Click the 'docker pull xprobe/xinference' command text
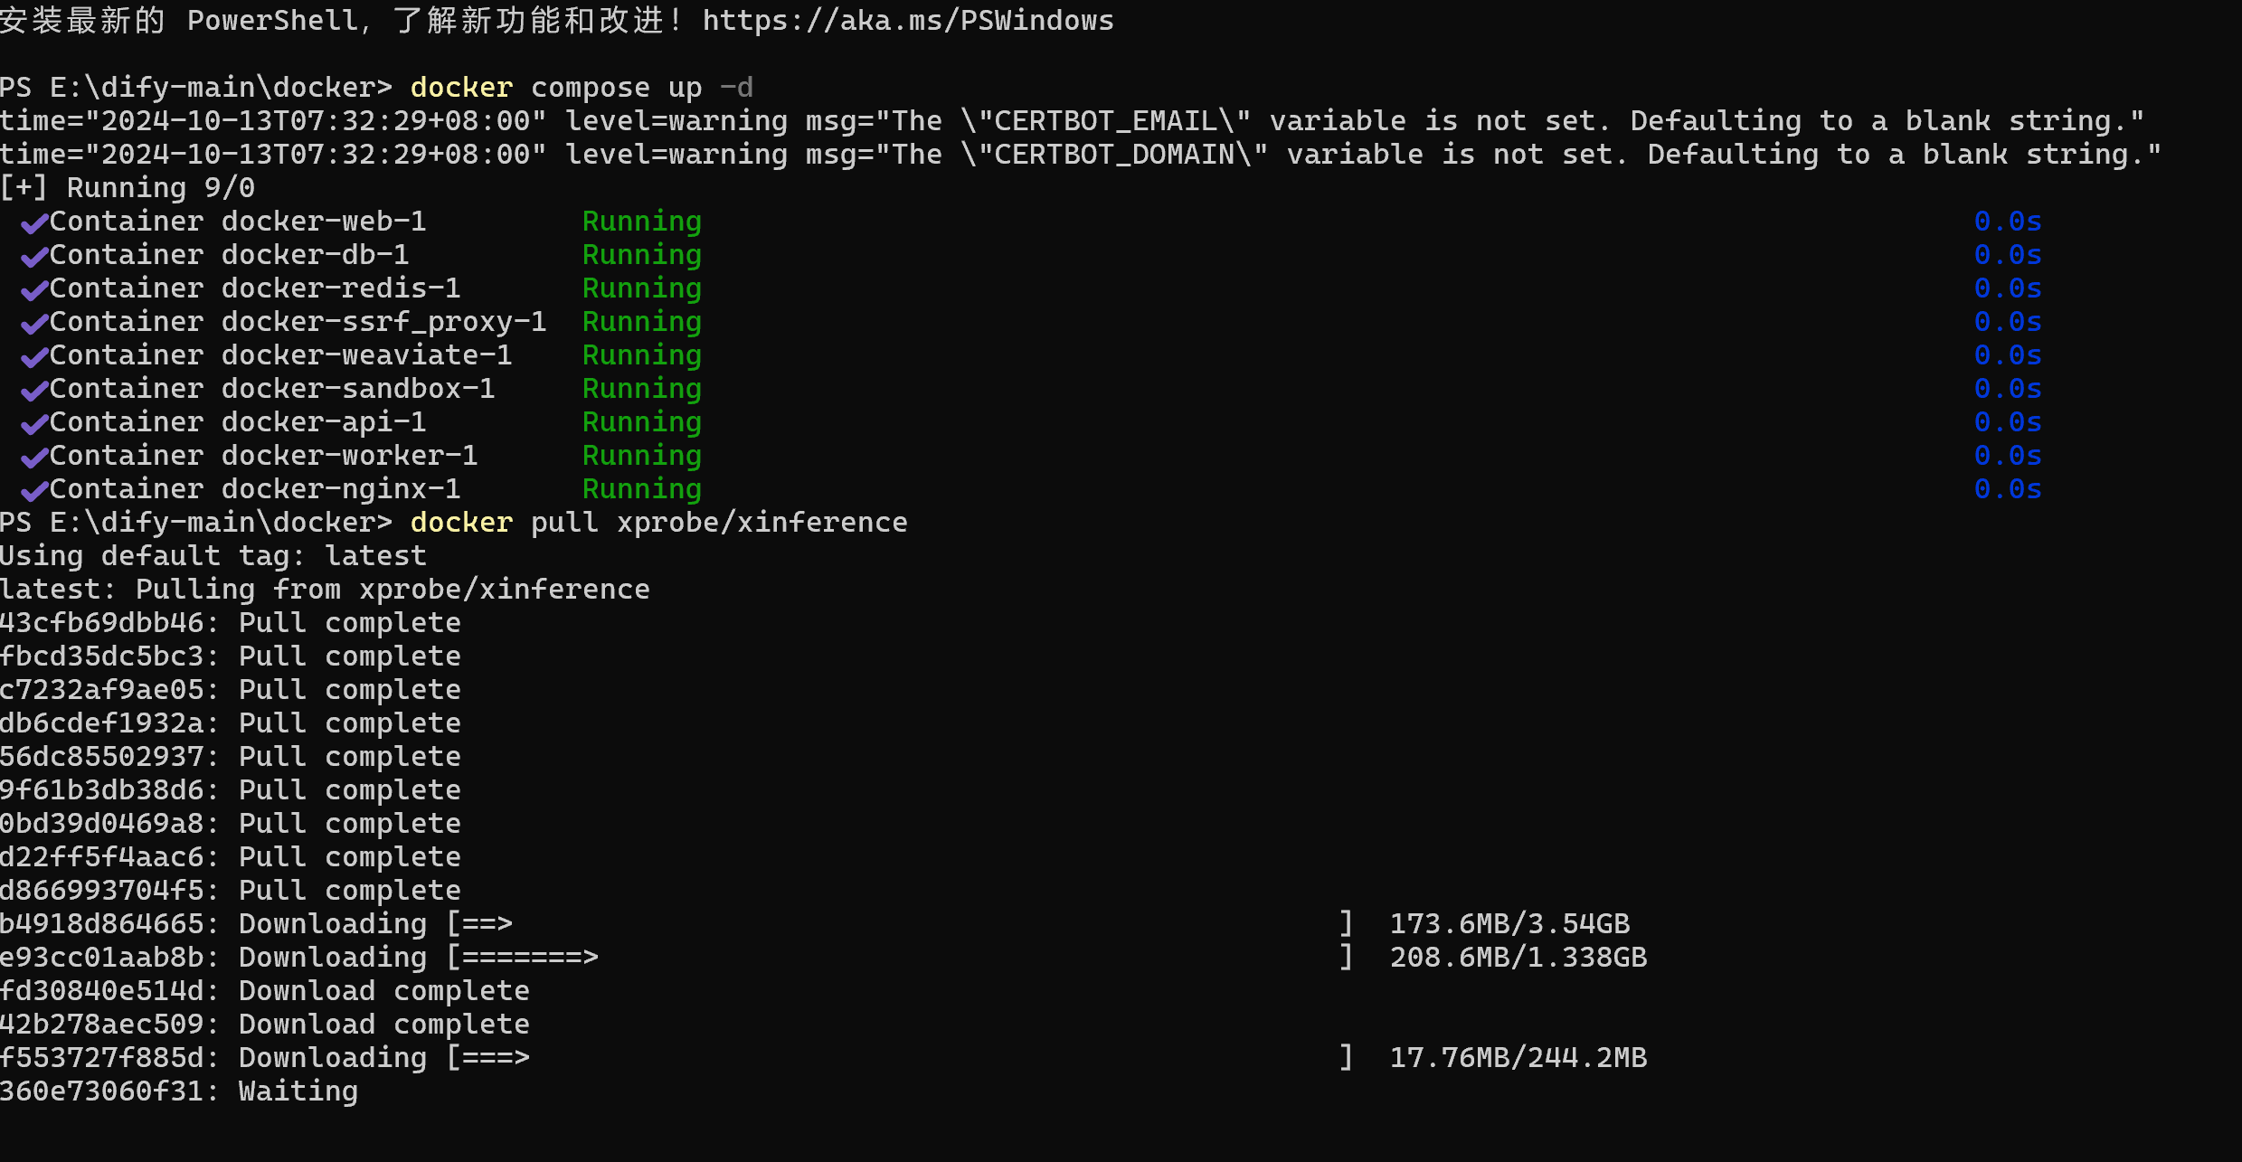 click(657, 523)
